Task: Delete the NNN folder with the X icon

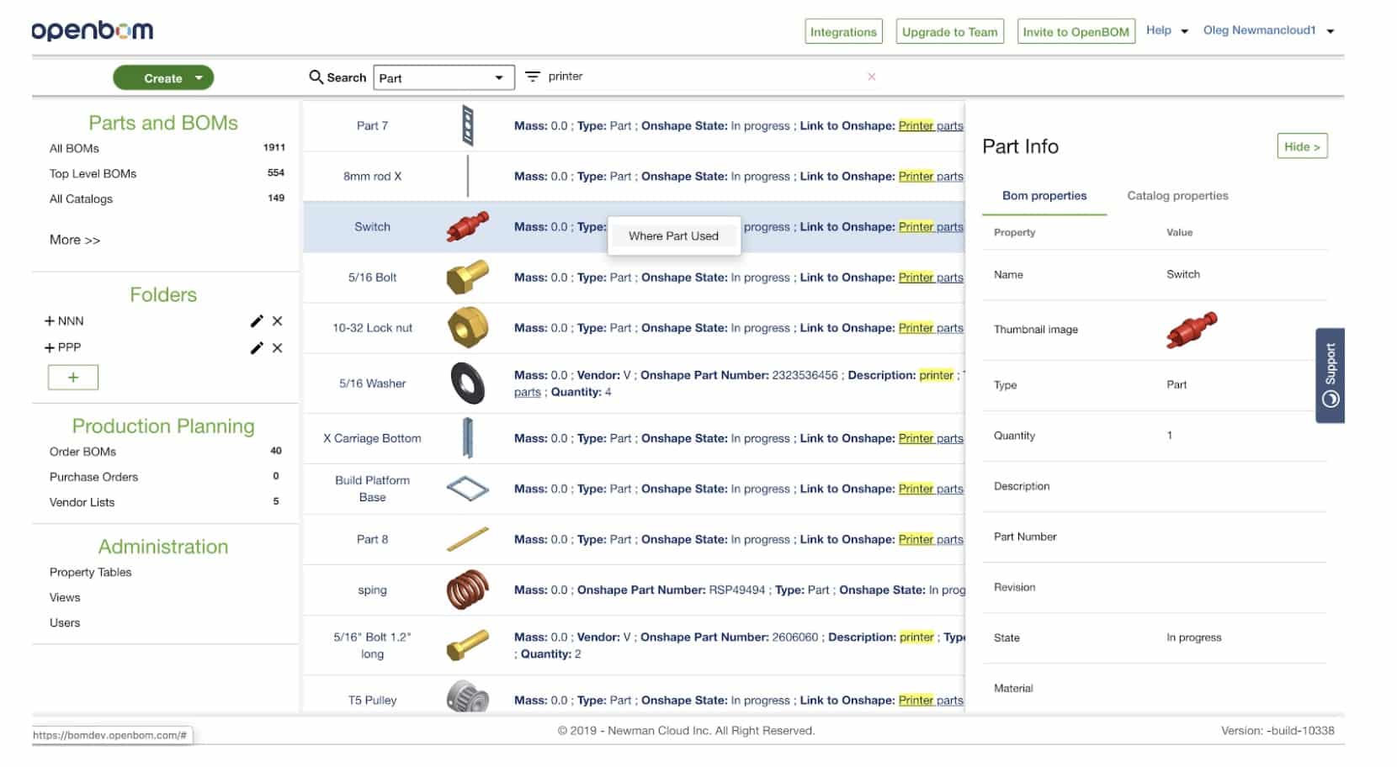Action: click(x=277, y=320)
